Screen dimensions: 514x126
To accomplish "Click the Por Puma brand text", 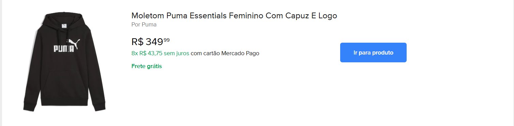I will point(144,24).
